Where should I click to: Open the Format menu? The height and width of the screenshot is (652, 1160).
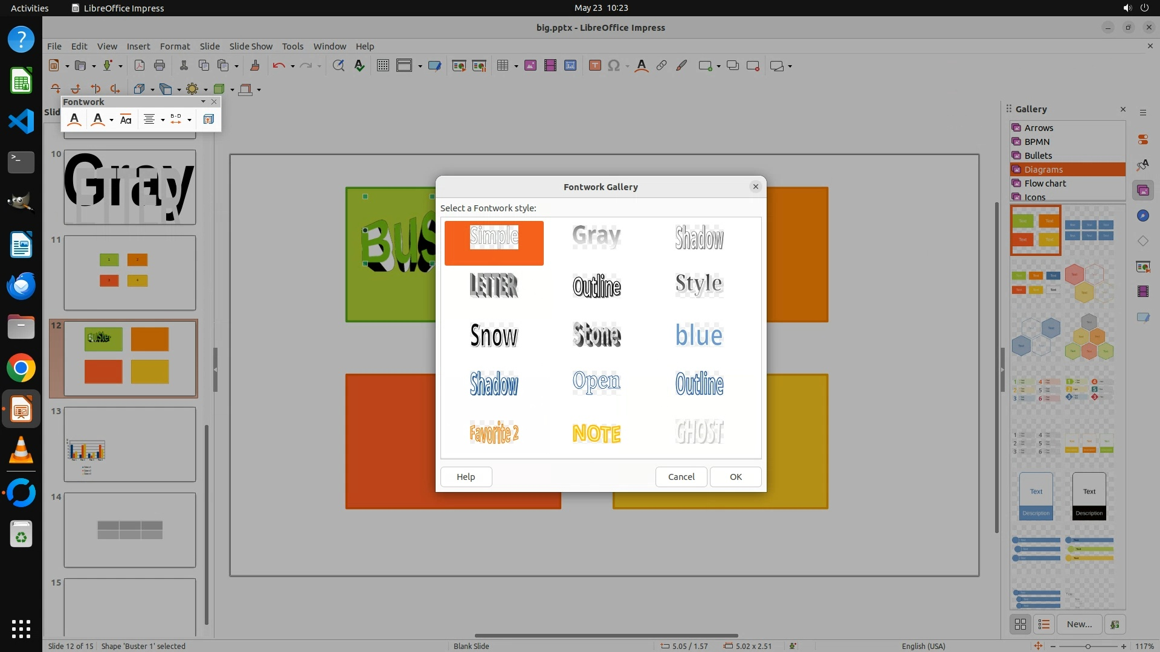[175, 46]
